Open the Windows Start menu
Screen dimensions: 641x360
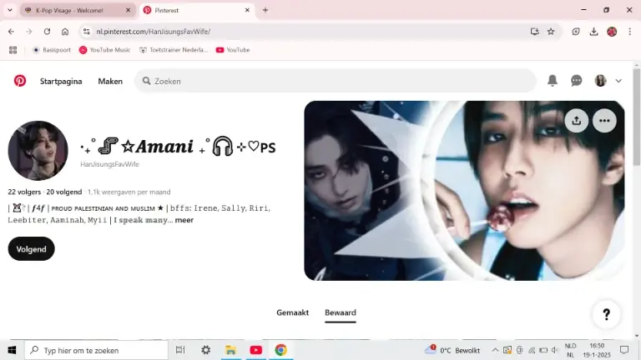click(12, 350)
